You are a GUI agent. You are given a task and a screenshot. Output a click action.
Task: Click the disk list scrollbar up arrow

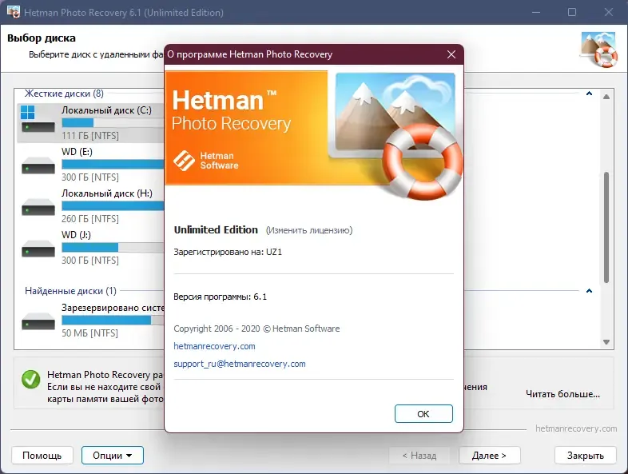606,97
